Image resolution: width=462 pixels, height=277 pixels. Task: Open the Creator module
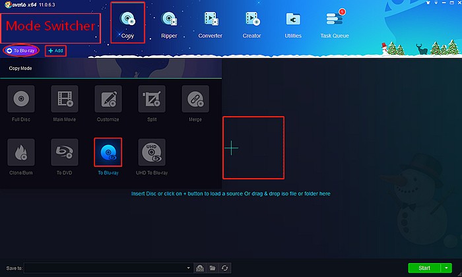[251, 24]
